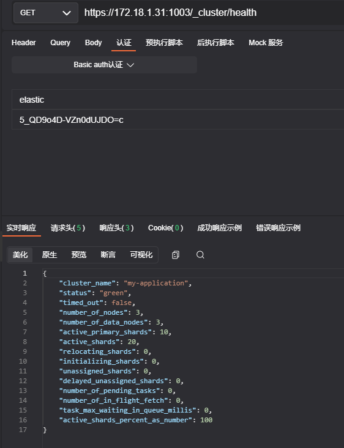
Task: Select the 美化 response view
Action: pyautogui.click(x=20, y=255)
